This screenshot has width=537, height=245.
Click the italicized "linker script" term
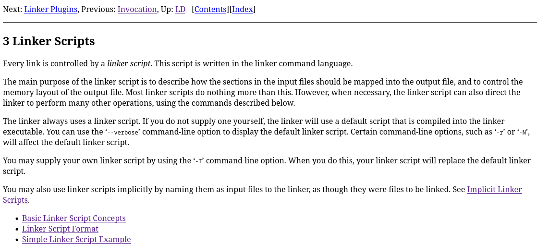click(129, 63)
